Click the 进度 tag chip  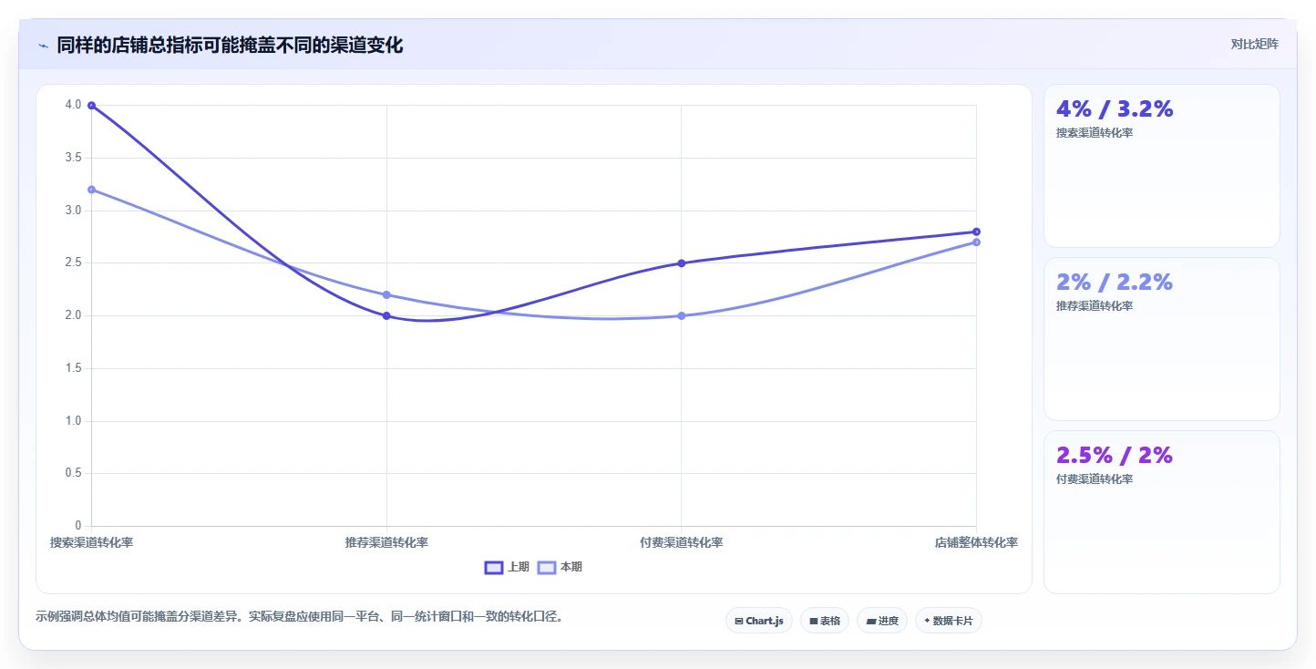(882, 621)
